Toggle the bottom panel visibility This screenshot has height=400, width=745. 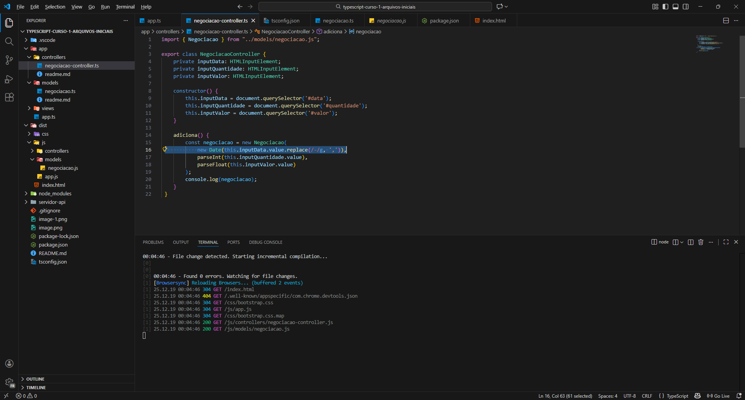pyautogui.click(x=676, y=7)
